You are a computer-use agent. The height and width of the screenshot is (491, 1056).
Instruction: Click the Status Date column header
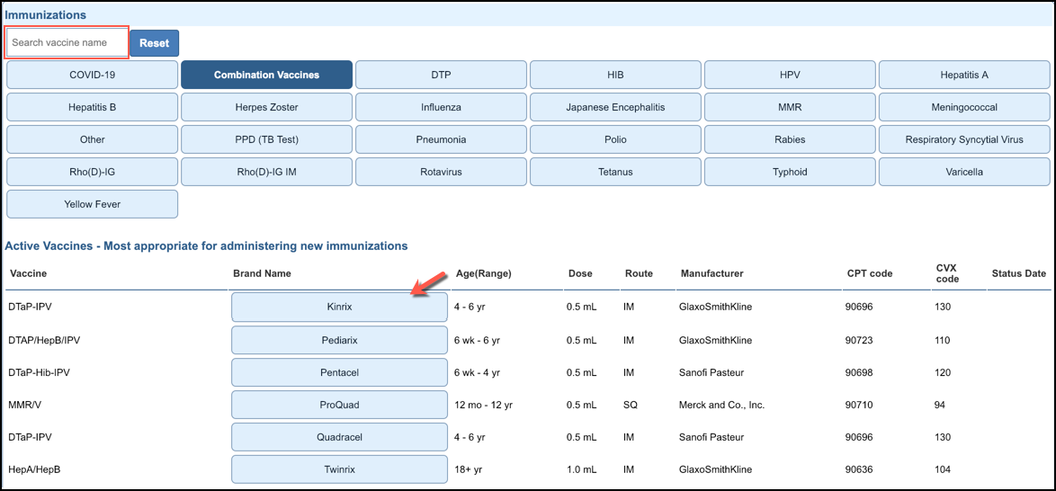click(x=1018, y=273)
